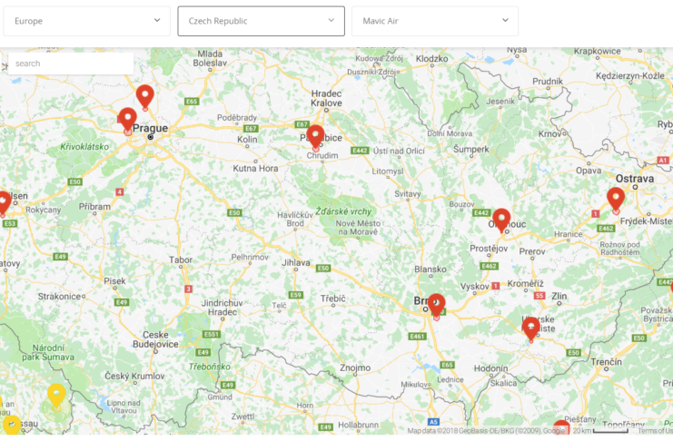Select the yellow marker near Národní park Šumava
Screen dimensions: 673x441
coord(56,394)
